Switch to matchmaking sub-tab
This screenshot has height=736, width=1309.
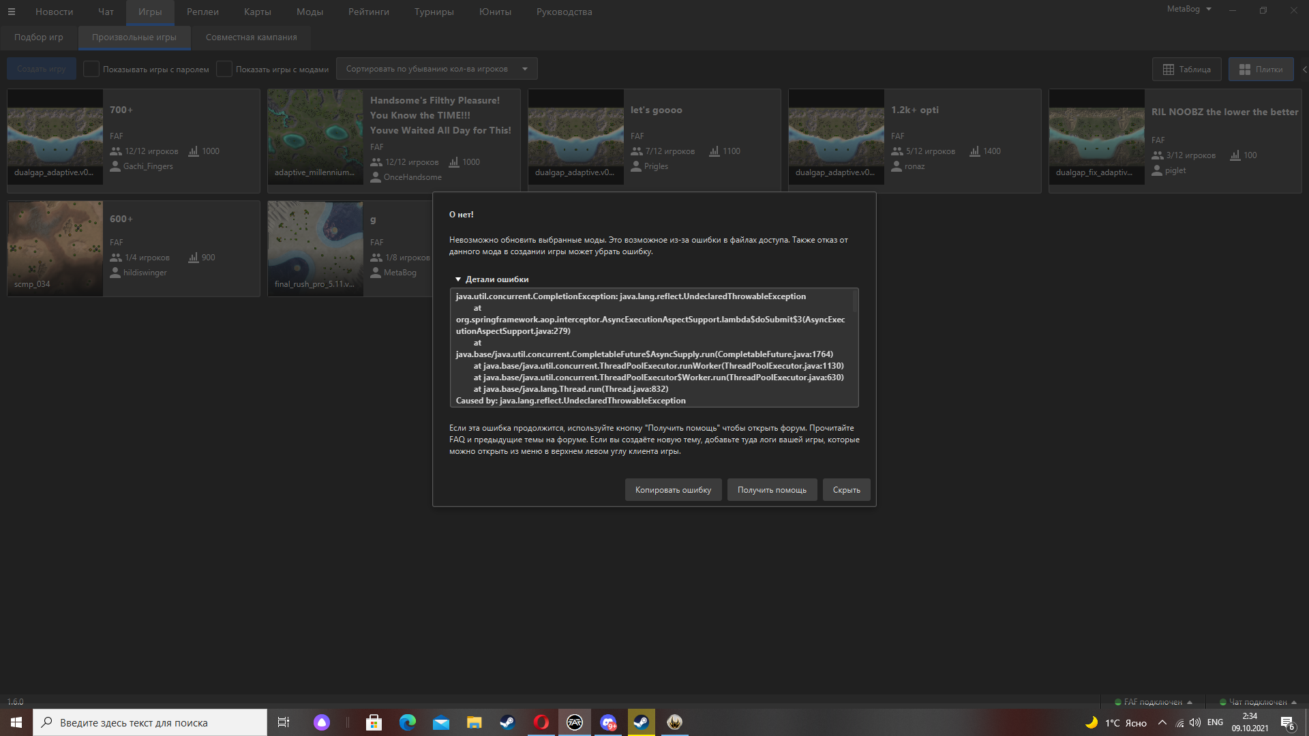(x=39, y=37)
